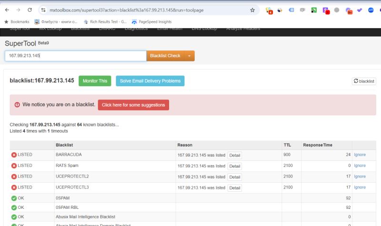Click the browser address bar URL
This screenshot has height=226, width=381.
[x=126, y=10]
